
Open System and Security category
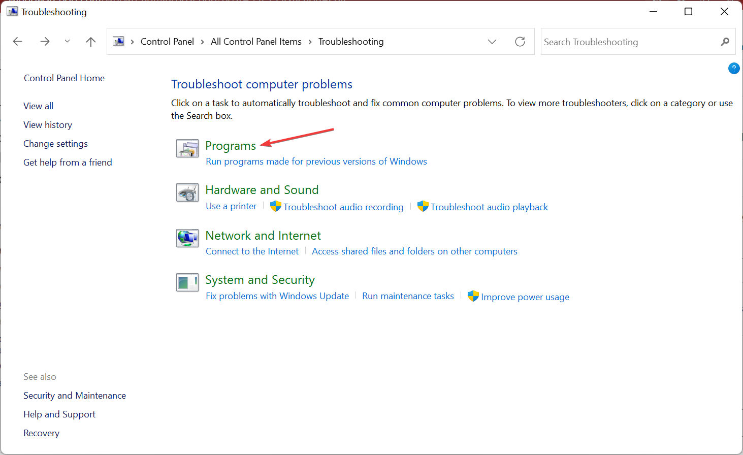pyautogui.click(x=260, y=280)
